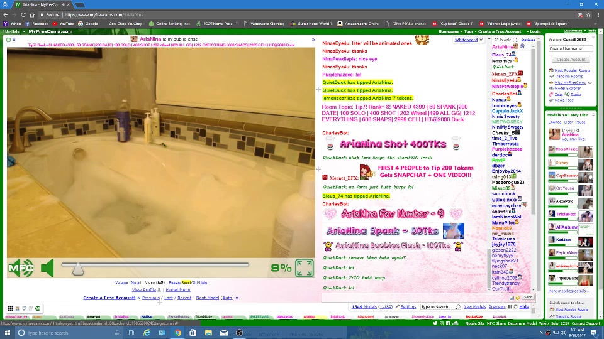This screenshot has height=339, width=604.
Task: Click the MFC logo on the player
Action: click(21, 269)
